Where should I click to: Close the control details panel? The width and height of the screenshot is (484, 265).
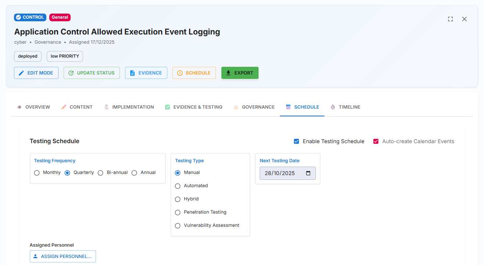pyautogui.click(x=464, y=19)
